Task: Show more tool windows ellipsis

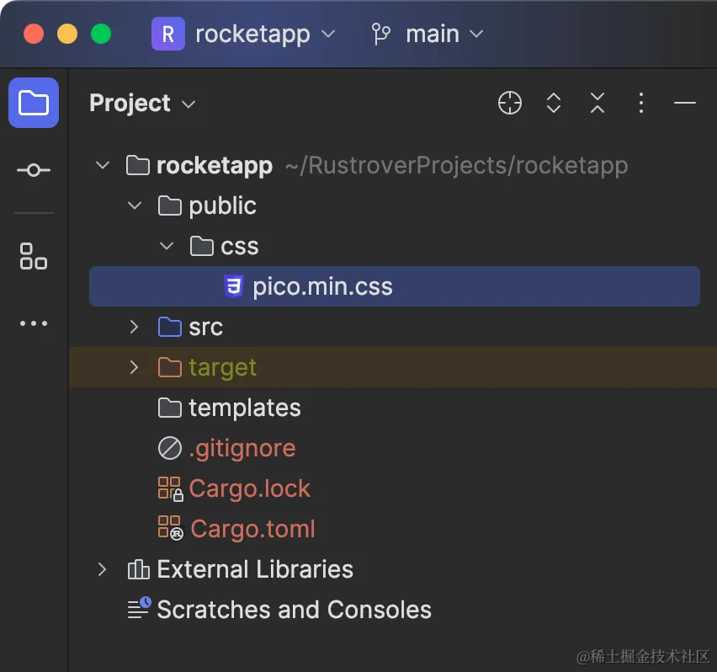Action: click(x=34, y=323)
